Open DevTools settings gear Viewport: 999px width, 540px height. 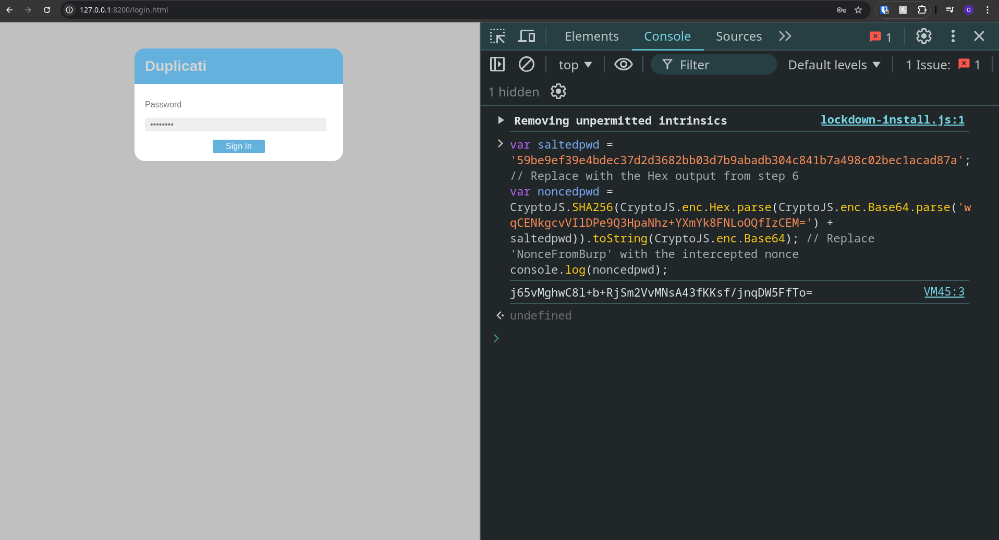pos(924,36)
